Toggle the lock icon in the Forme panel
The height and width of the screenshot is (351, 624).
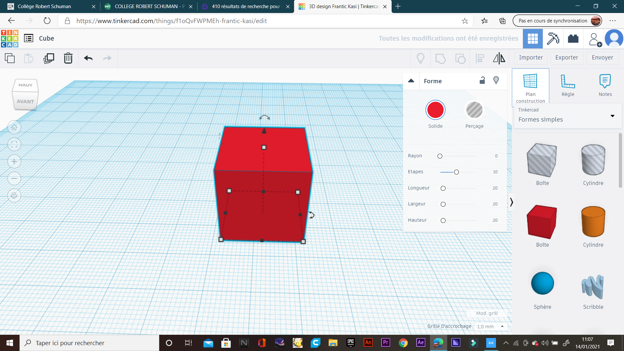[x=482, y=81]
